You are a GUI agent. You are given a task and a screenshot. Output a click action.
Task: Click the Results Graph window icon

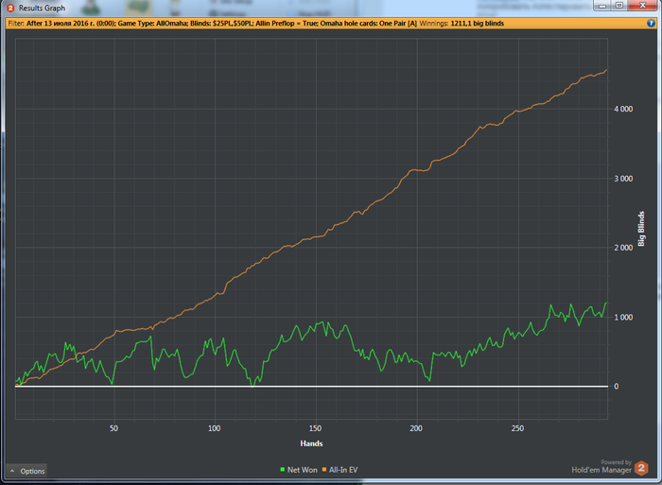click(x=10, y=8)
